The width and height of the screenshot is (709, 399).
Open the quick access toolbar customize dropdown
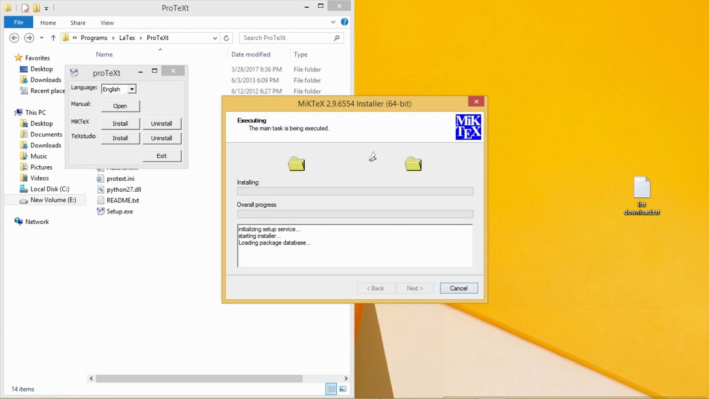click(x=47, y=8)
